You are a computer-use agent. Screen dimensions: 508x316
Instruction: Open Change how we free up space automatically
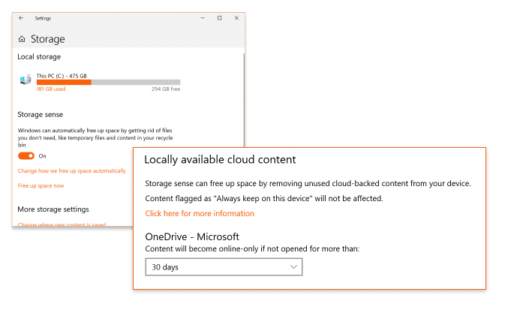(x=71, y=171)
